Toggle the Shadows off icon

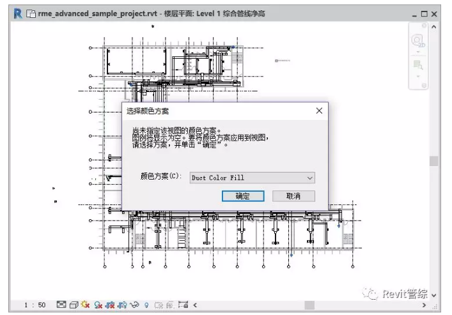click(x=98, y=305)
